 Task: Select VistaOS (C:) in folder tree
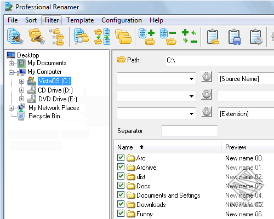[55, 81]
